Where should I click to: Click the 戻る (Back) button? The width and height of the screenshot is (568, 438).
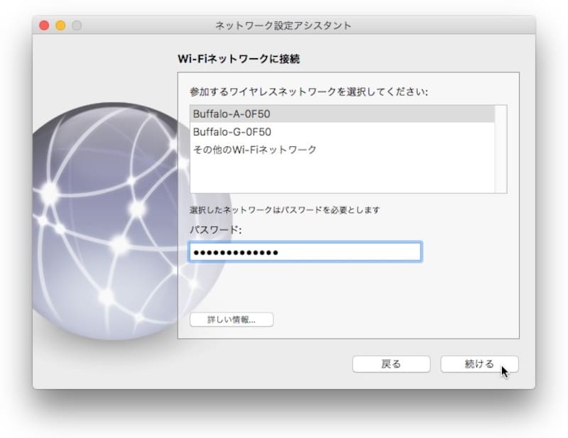tap(391, 363)
